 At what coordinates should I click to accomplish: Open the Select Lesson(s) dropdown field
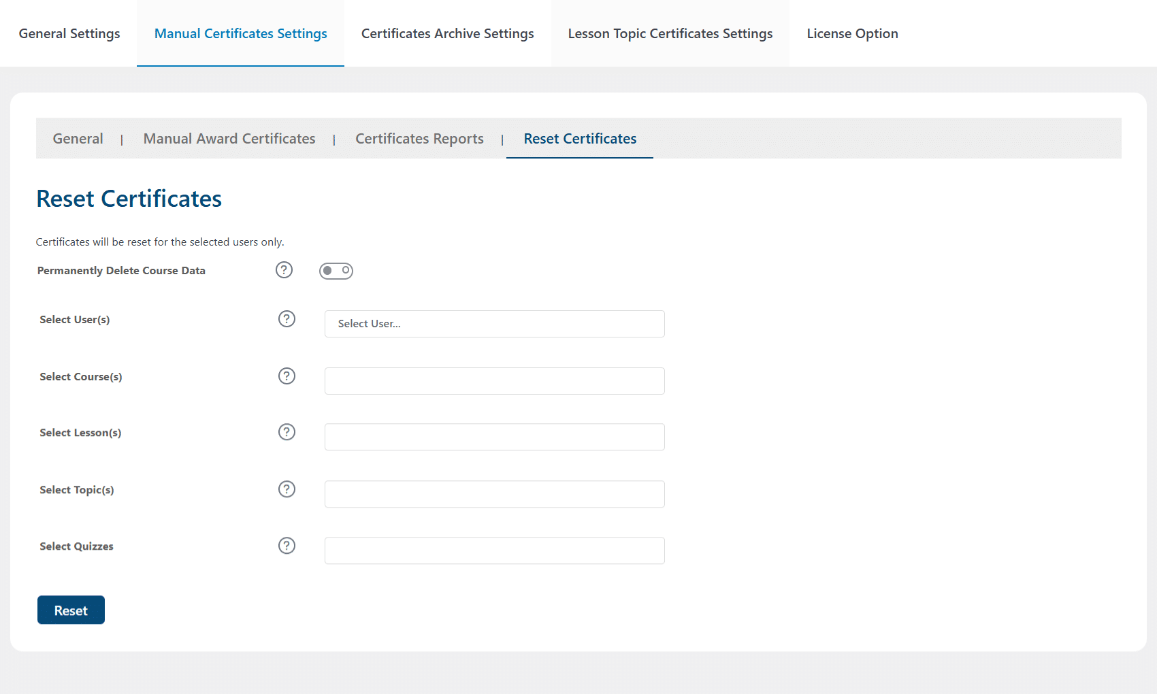click(x=495, y=437)
